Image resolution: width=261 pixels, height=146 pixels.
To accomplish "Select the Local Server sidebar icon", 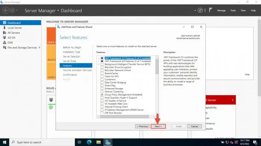I will (4, 28).
